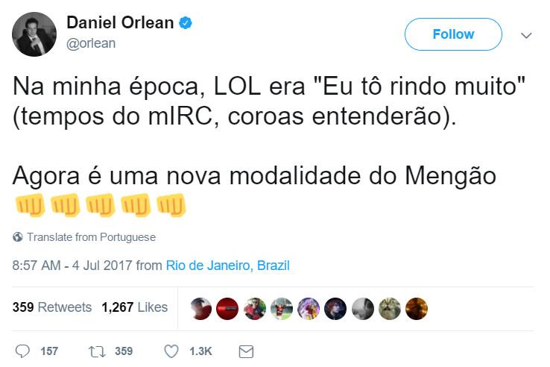Click the reply speech bubble icon
The width and height of the screenshot is (550, 367).
pos(22,351)
